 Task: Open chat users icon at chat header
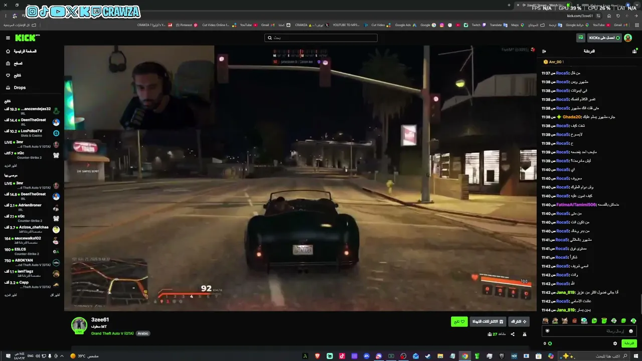point(634,51)
